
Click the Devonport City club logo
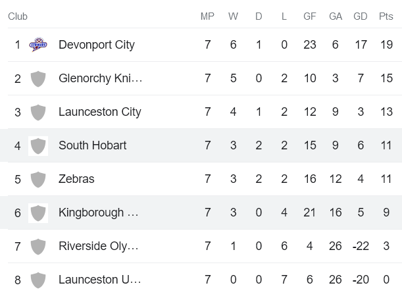click(38, 45)
